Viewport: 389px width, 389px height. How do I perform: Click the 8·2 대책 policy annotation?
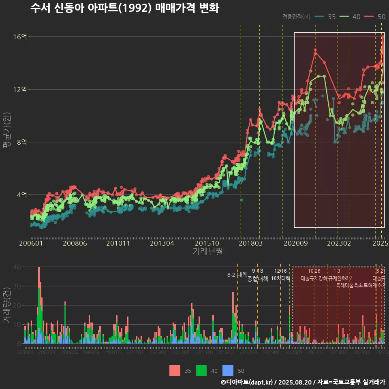[x=237, y=275]
